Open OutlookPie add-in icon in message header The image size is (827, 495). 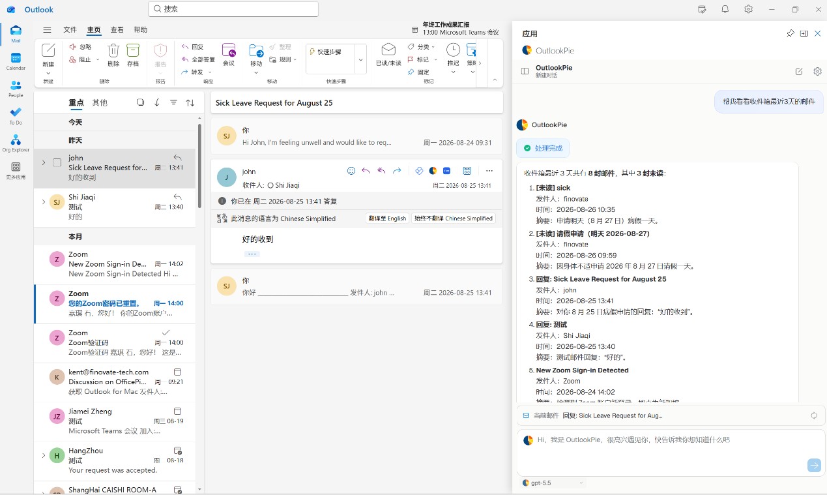pyautogui.click(x=433, y=171)
